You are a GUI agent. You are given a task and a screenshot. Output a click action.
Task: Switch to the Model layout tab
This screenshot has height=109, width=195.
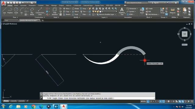coord(6,101)
